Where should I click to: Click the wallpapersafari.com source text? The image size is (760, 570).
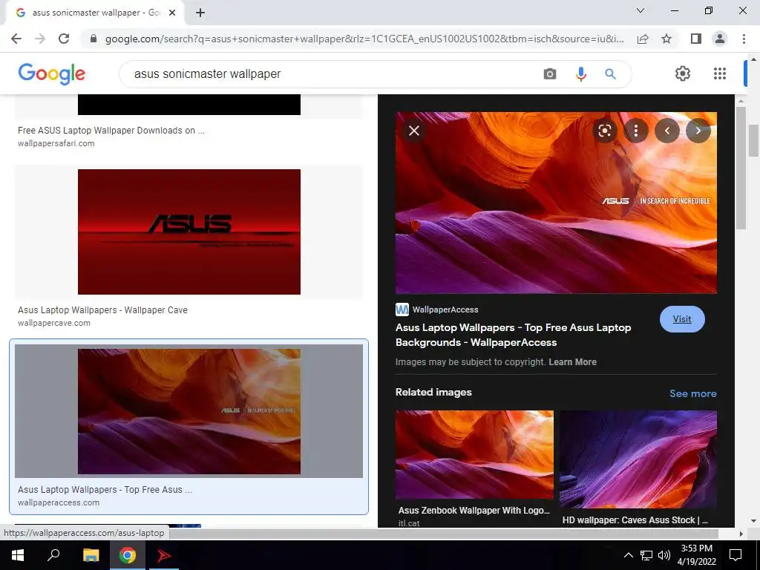pyautogui.click(x=56, y=143)
